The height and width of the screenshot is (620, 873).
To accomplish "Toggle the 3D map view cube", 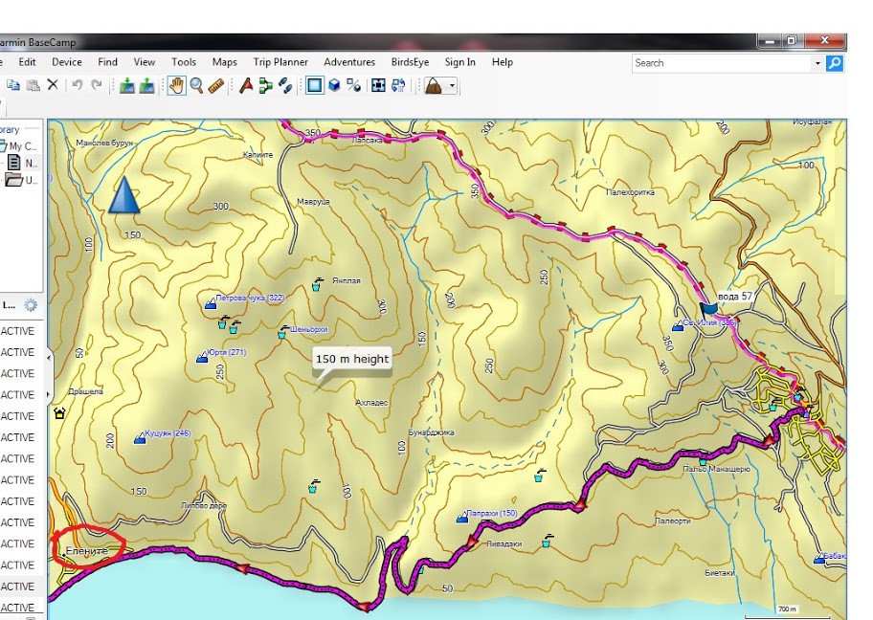I will coord(334,85).
